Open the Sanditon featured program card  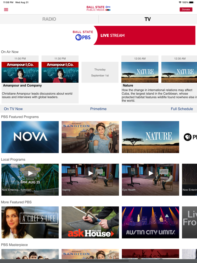[90, 137]
